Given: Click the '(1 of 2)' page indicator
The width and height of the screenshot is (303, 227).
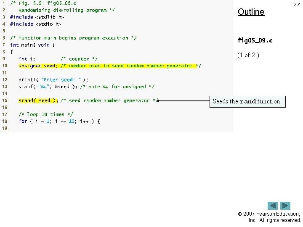Looking at the screenshot, I should [x=248, y=55].
